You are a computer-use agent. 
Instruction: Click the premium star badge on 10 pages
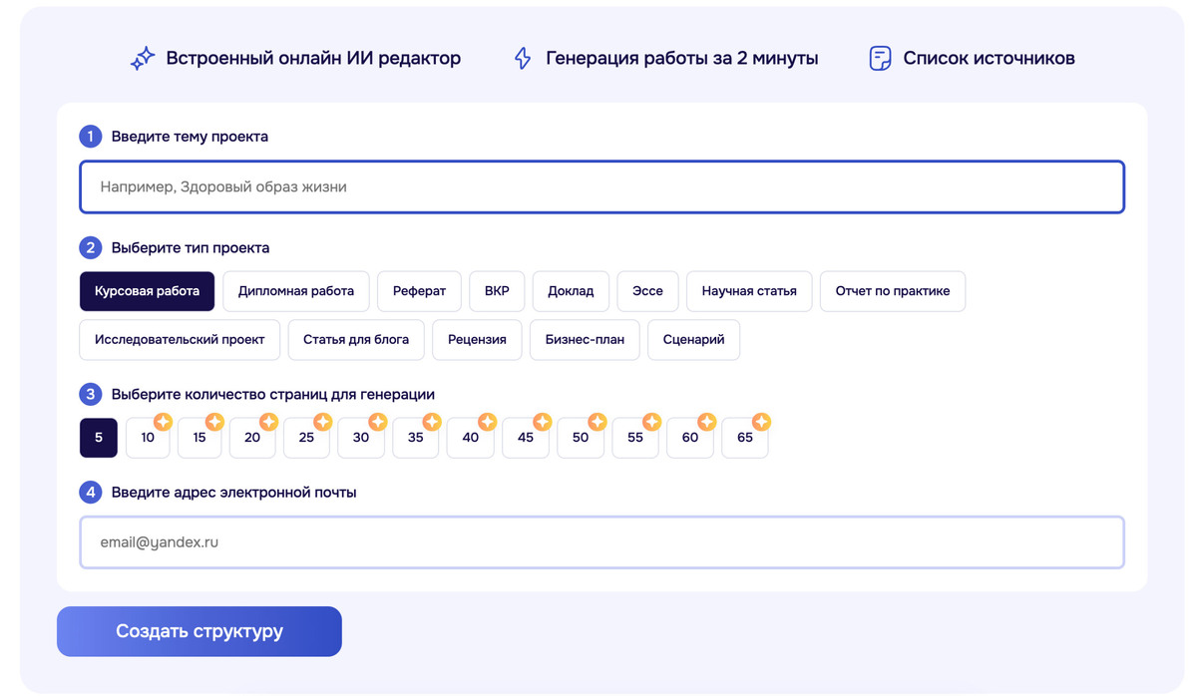click(x=163, y=422)
